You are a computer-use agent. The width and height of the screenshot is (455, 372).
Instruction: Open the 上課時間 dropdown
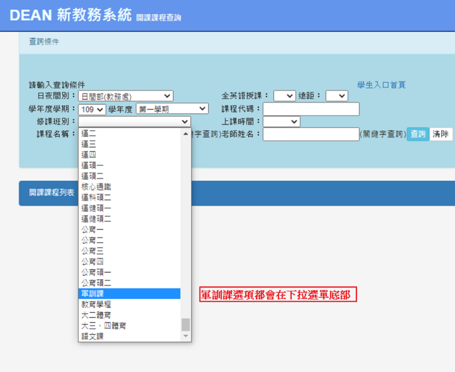point(281,122)
